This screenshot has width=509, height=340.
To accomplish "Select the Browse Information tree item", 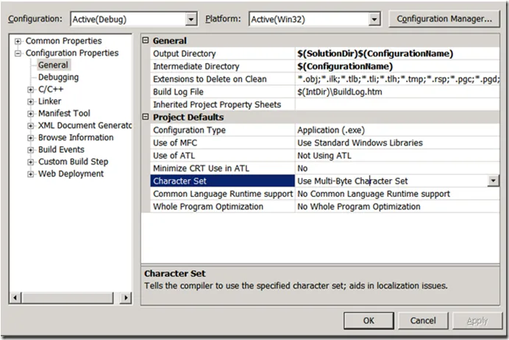I will point(76,137).
